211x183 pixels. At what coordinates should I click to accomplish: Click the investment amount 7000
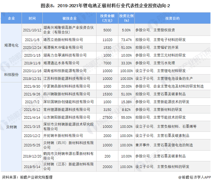coord(107,63)
